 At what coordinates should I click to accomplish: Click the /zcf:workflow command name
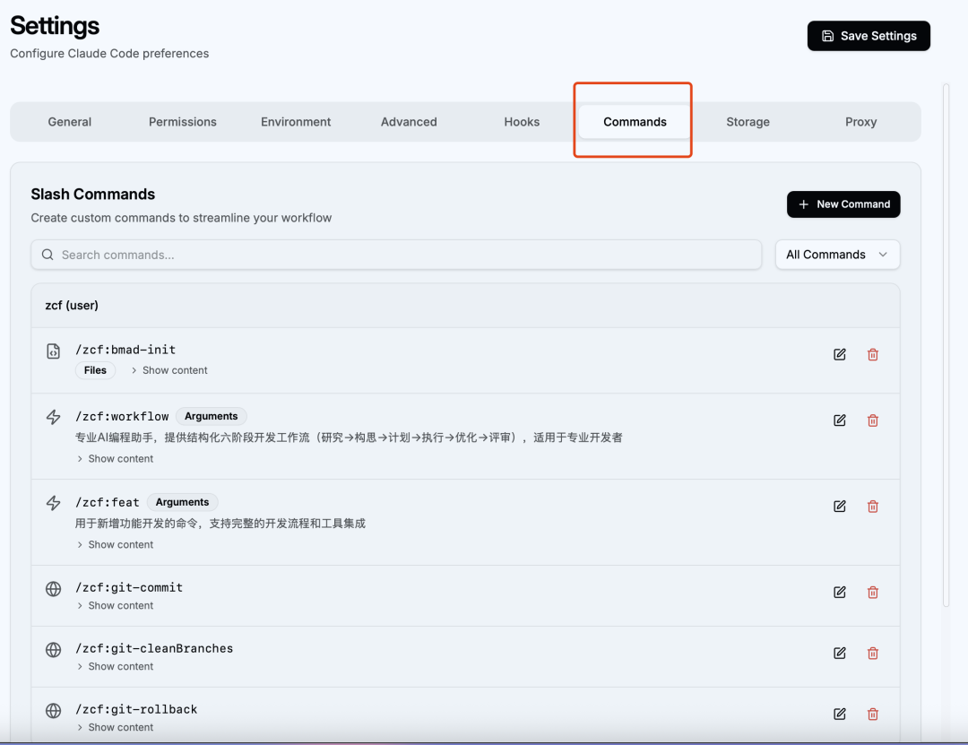[122, 416]
